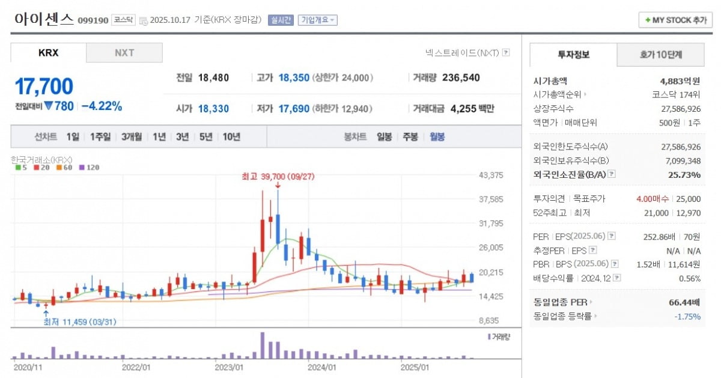Click the green 5-day moving average swatch
721x378 pixels.
(x=18, y=168)
